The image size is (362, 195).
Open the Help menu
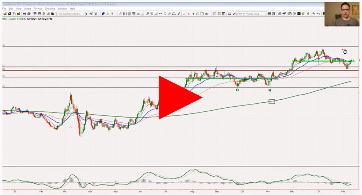point(72,9)
